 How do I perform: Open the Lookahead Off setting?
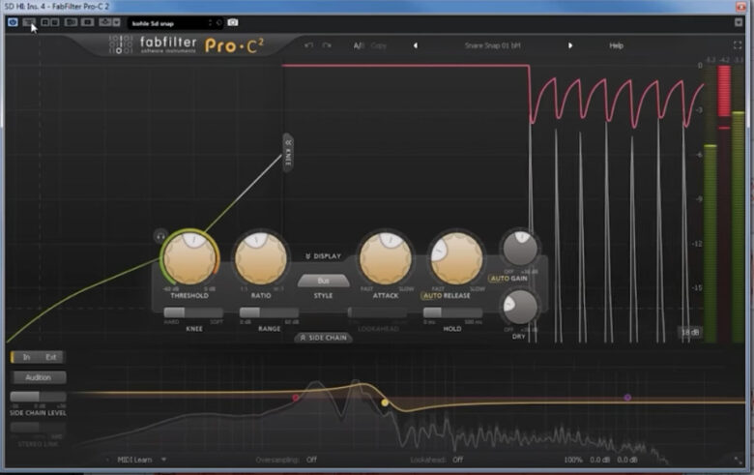458,460
